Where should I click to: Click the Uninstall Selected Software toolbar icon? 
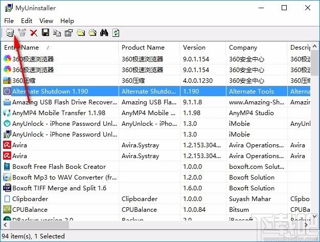pos(10,33)
